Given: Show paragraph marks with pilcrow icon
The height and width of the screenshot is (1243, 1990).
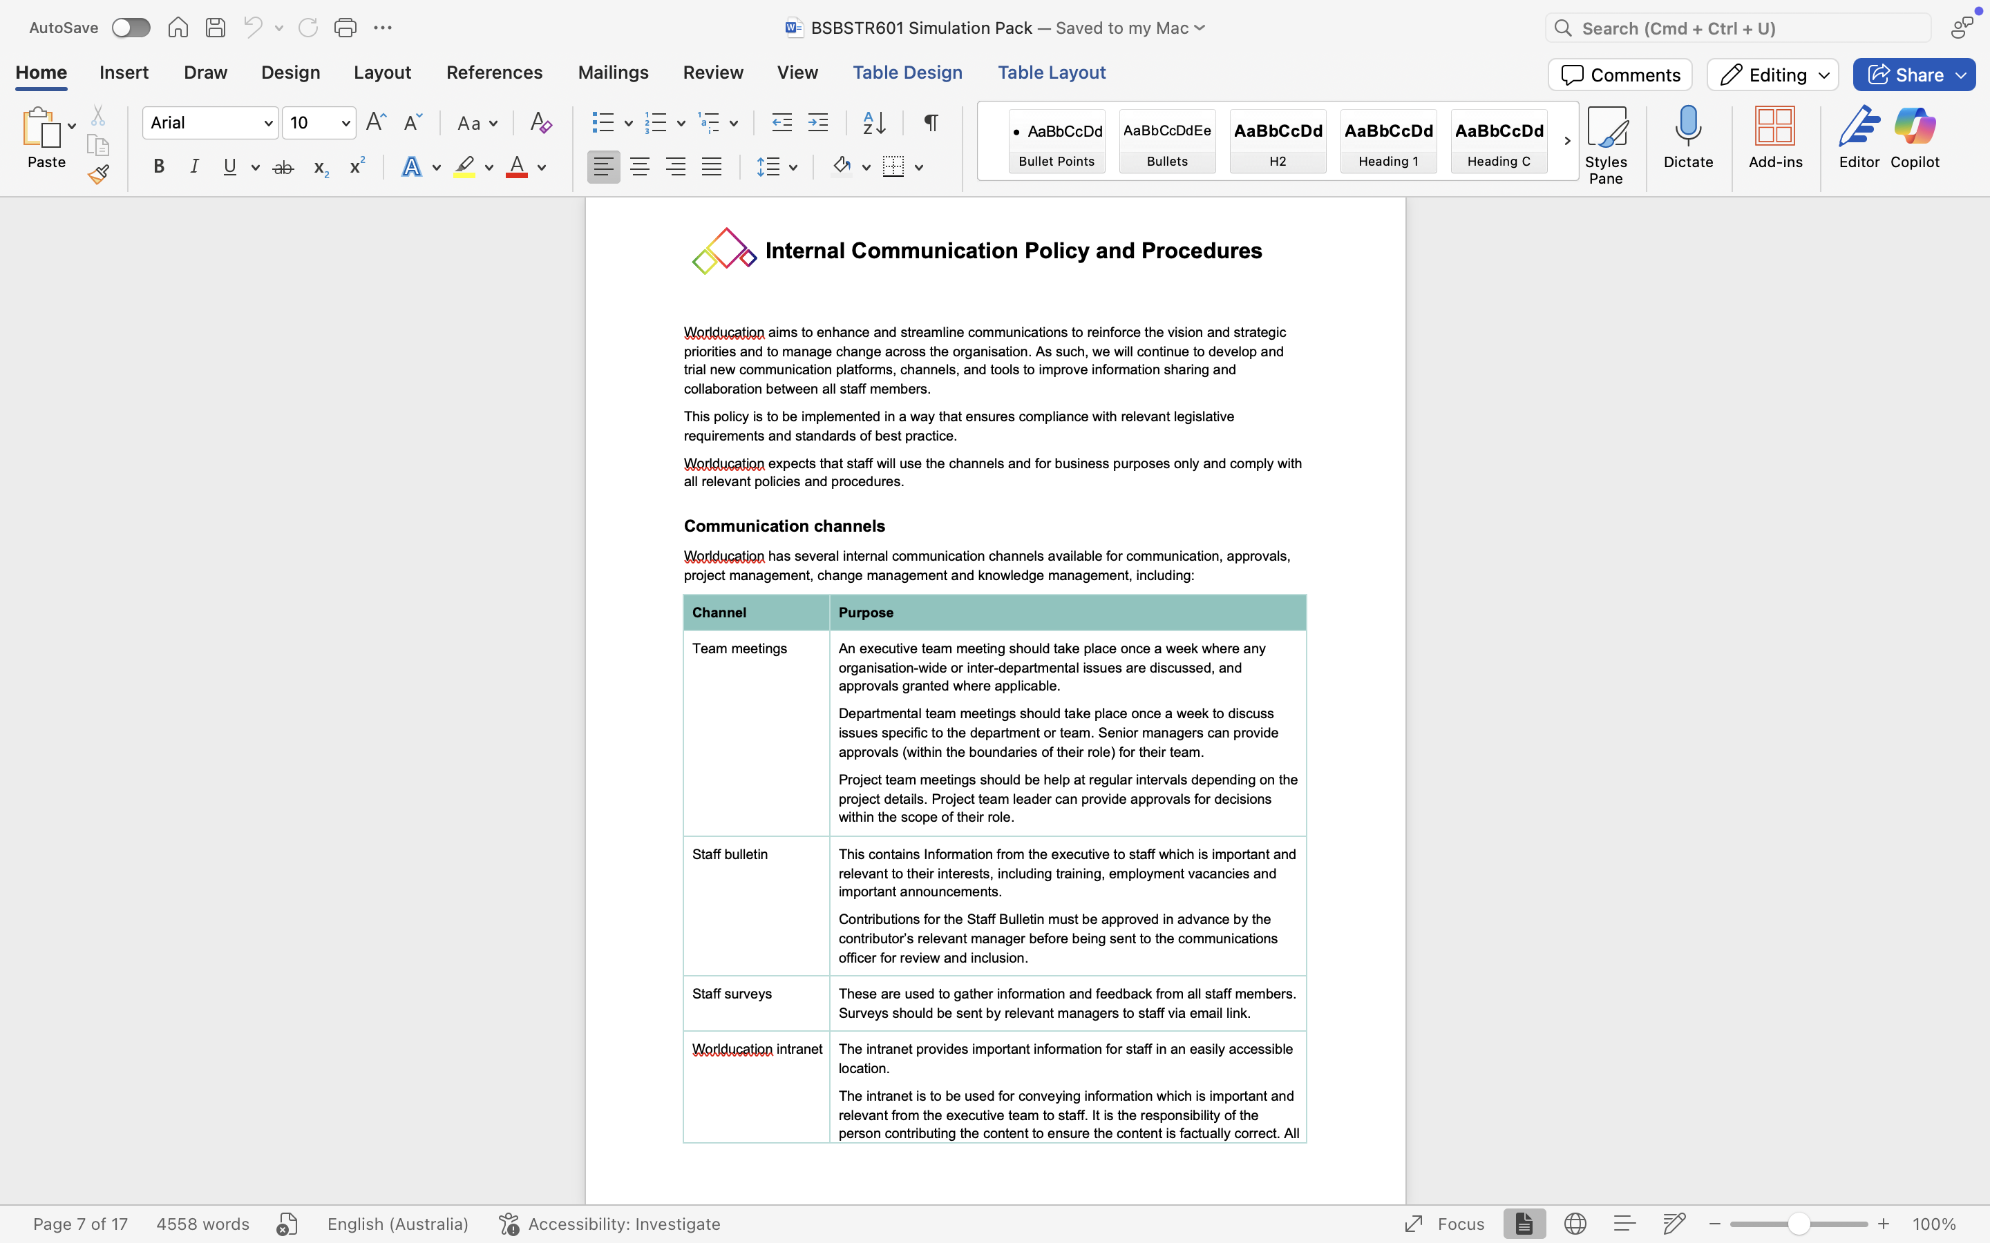Looking at the screenshot, I should 931,124.
